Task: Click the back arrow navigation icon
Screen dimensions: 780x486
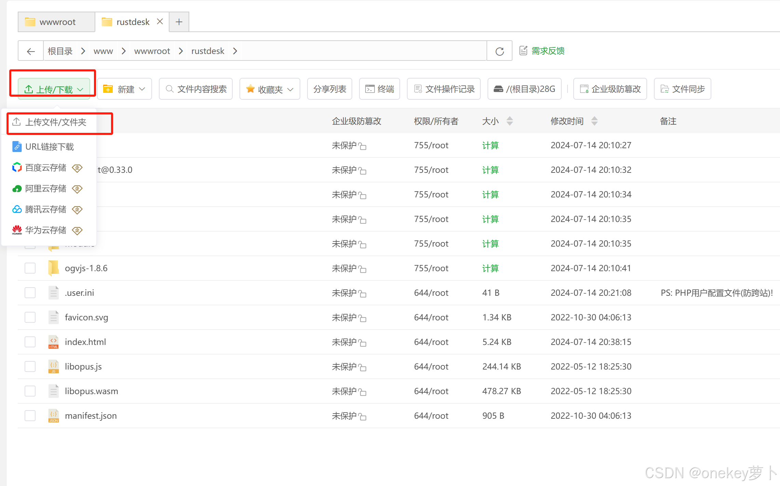Action: pyautogui.click(x=31, y=51)
